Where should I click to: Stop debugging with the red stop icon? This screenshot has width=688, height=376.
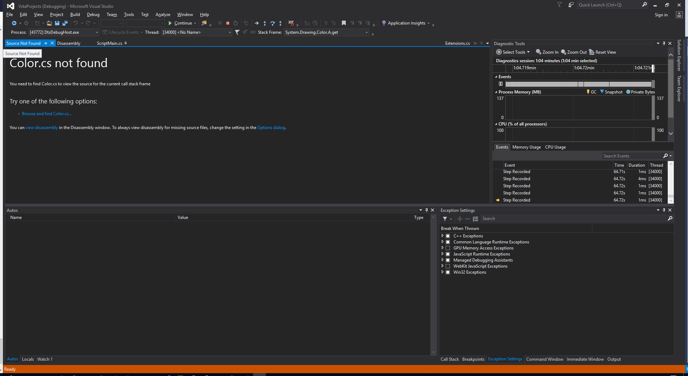(x=228, y=23)
